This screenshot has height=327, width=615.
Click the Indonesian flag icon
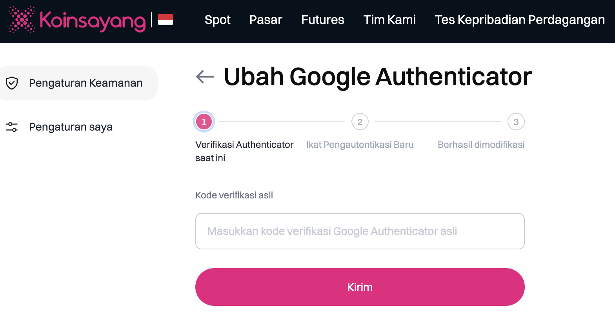pos(165,20)
